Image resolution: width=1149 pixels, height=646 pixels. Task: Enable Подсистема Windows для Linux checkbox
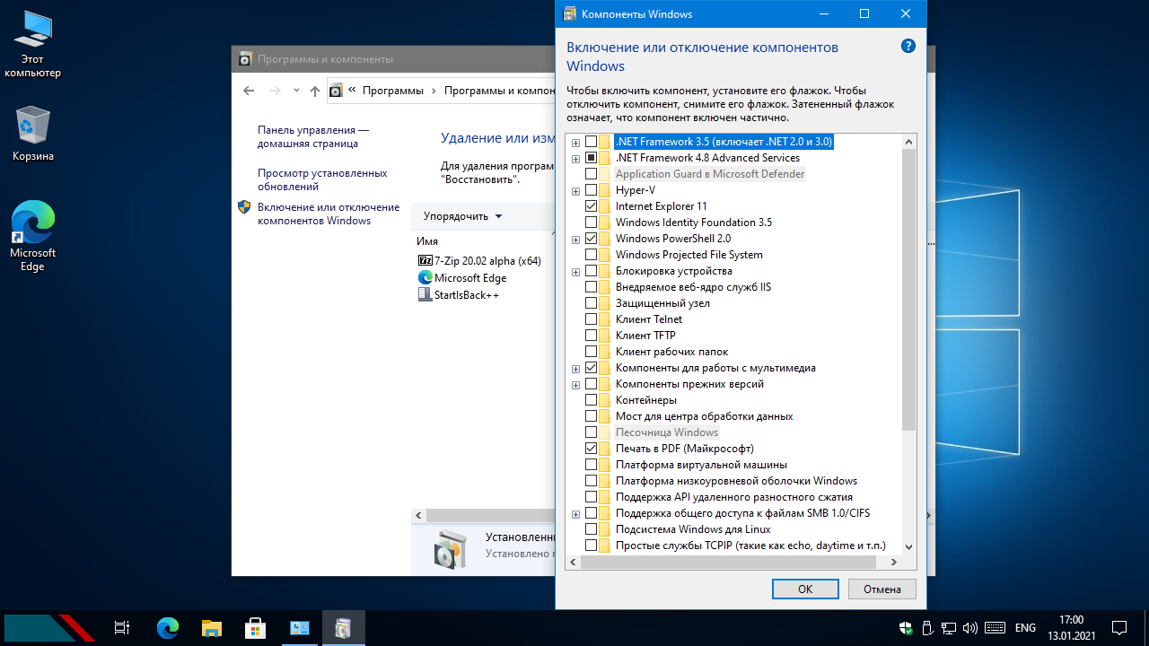[591, 529]
